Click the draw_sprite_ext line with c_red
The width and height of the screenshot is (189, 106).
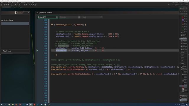pyautogui.click(x=115, y=74)
